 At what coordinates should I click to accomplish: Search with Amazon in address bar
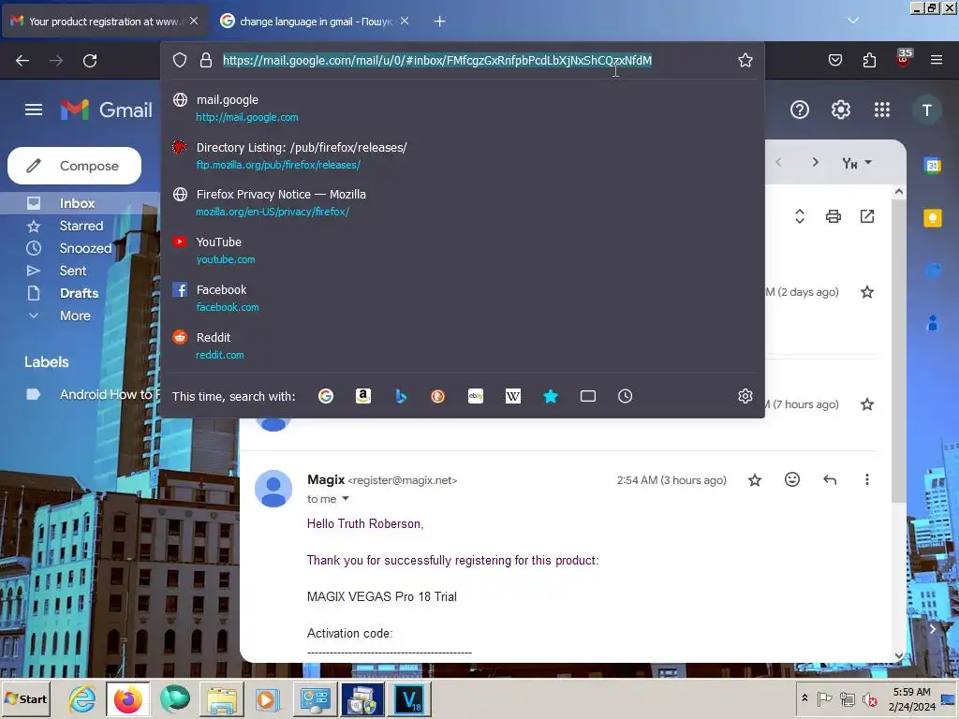click(363, 396)
